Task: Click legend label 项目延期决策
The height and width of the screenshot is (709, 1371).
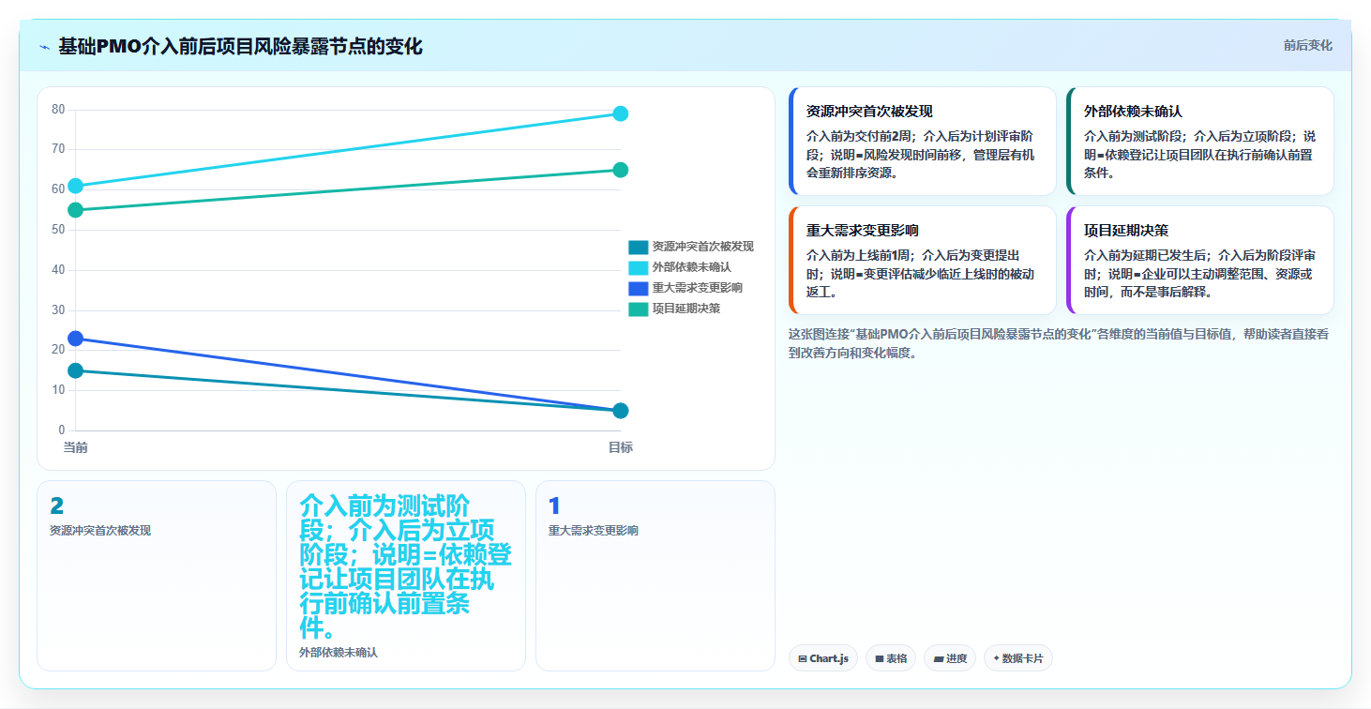Action: pos(686,309)
